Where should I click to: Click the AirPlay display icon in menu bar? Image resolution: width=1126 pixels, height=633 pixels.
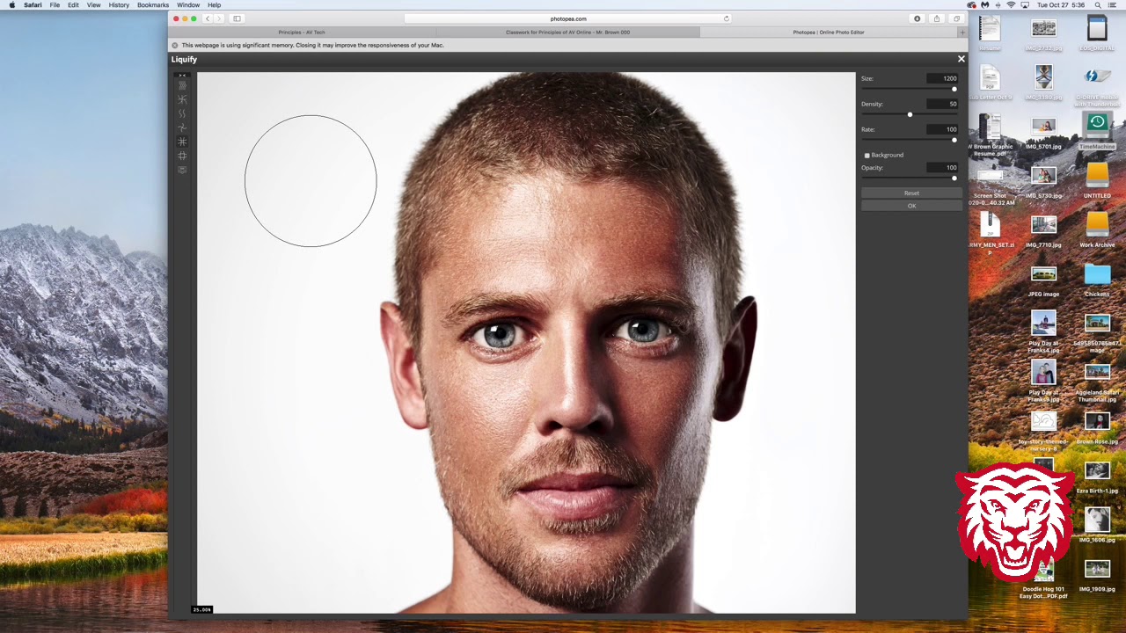point(1025,5)
